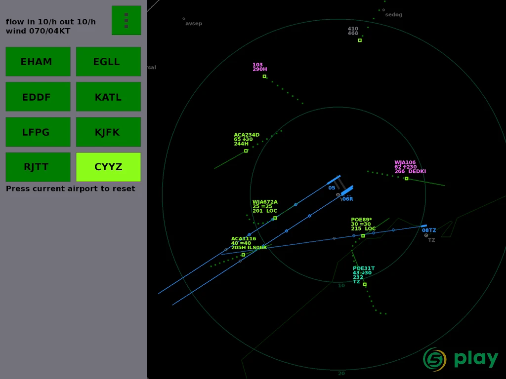Click the runway 05 label
Image resolution: width=506 pixels, height=379 pixels.
point(332,188)
